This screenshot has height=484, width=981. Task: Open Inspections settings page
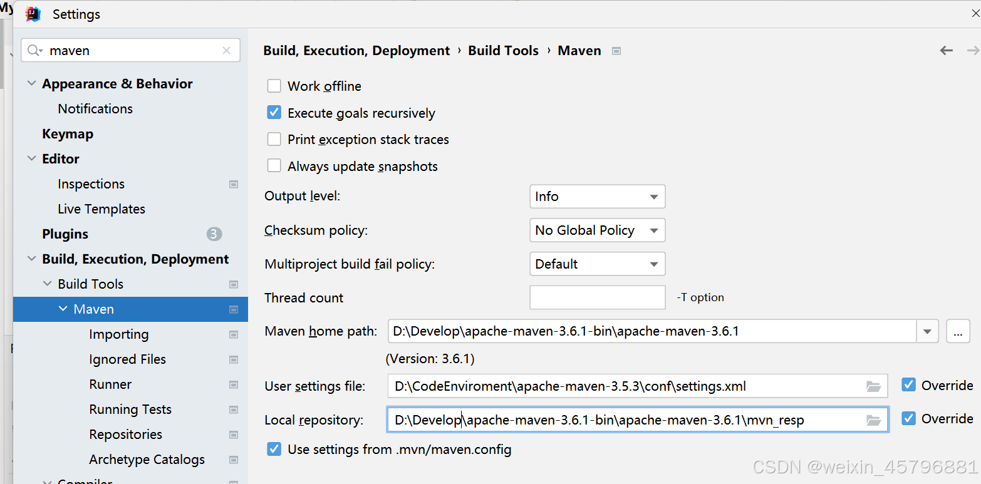coord(91,184)
